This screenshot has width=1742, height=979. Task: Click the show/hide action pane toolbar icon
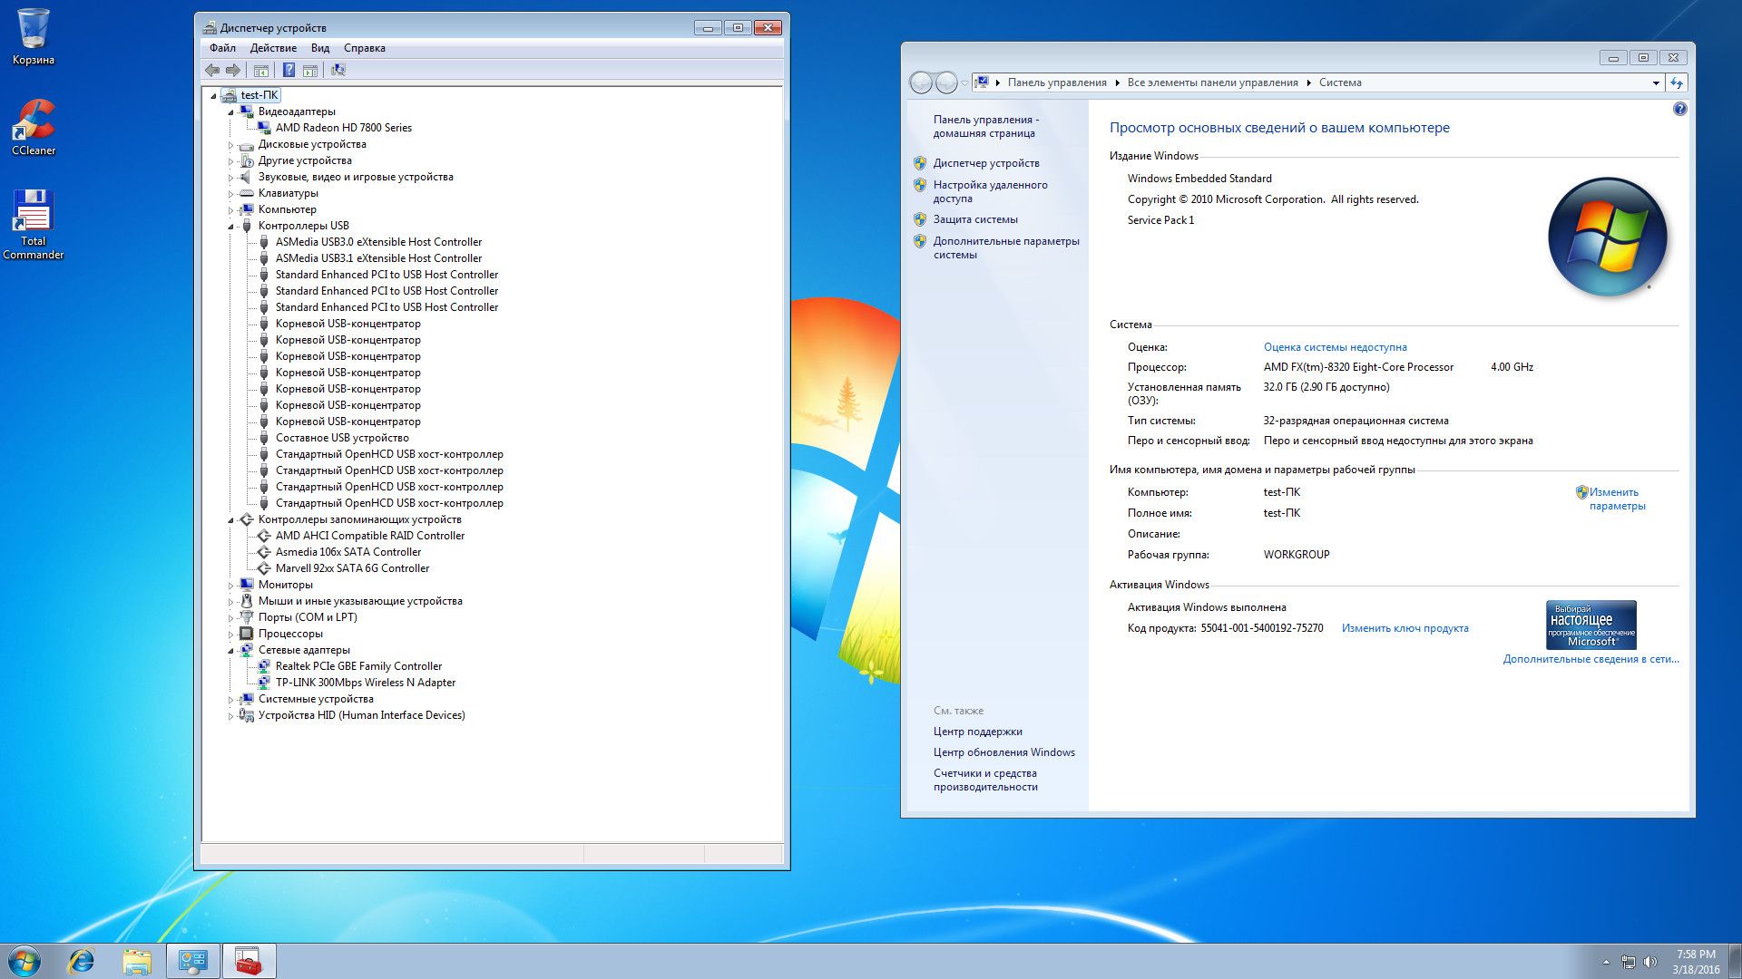pyautogui.click(x=310, y=70)
